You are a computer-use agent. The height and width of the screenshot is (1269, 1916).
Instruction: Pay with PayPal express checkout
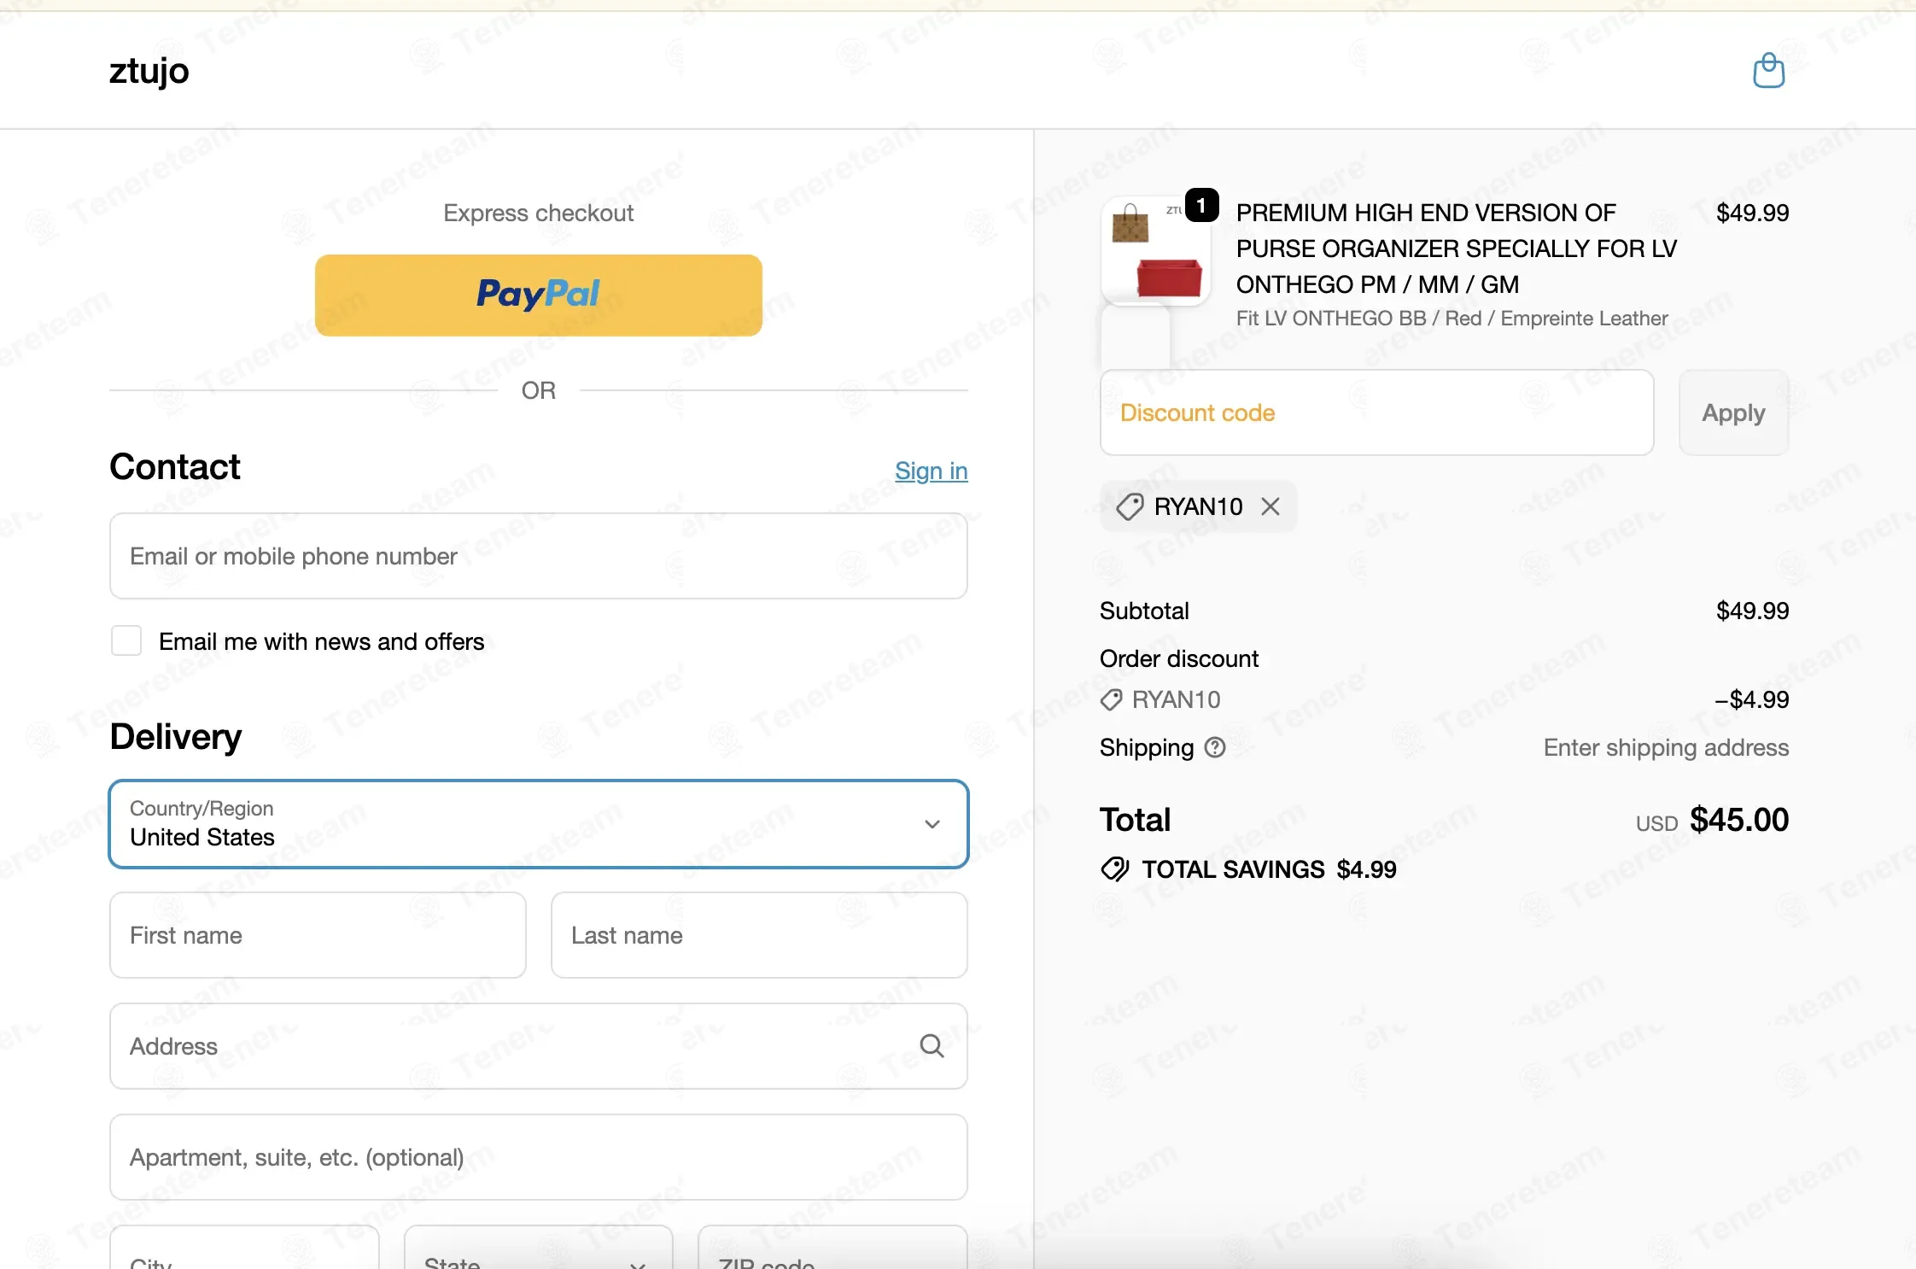click(539, 295)
